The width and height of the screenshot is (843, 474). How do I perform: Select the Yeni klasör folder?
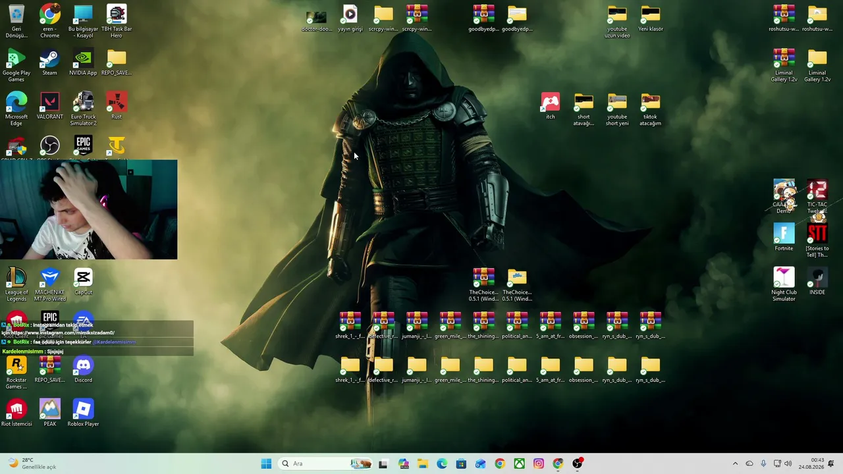pos(651,18)
